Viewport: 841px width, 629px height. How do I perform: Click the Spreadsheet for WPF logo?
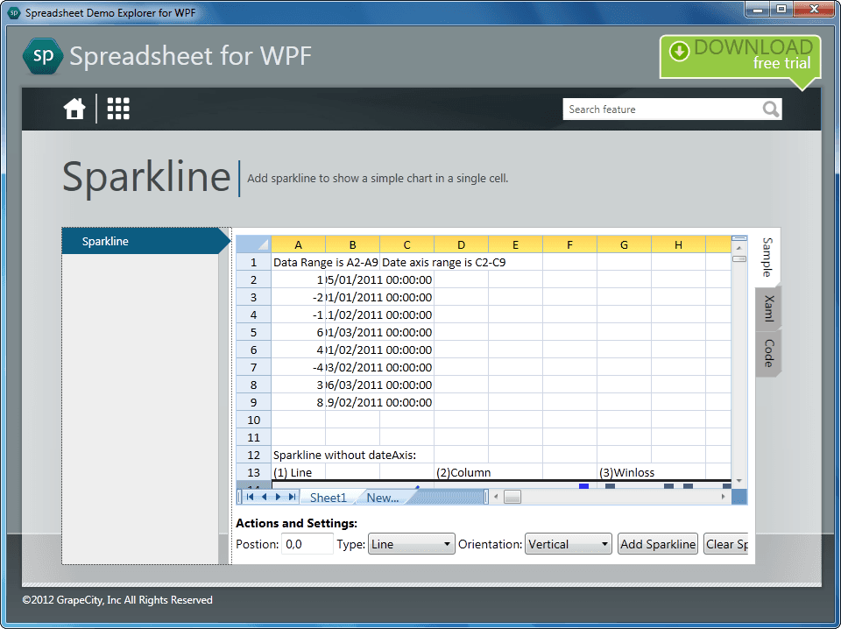point(43,56)
